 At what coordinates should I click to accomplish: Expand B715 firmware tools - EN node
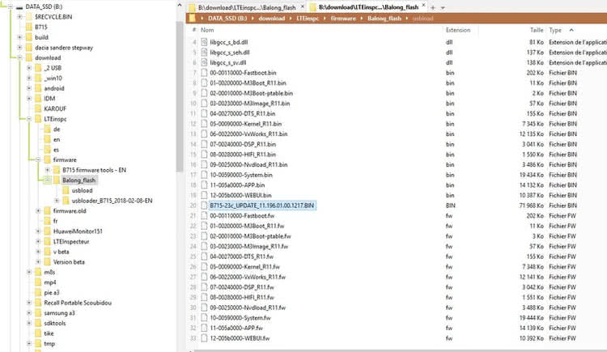coord(48,170)
